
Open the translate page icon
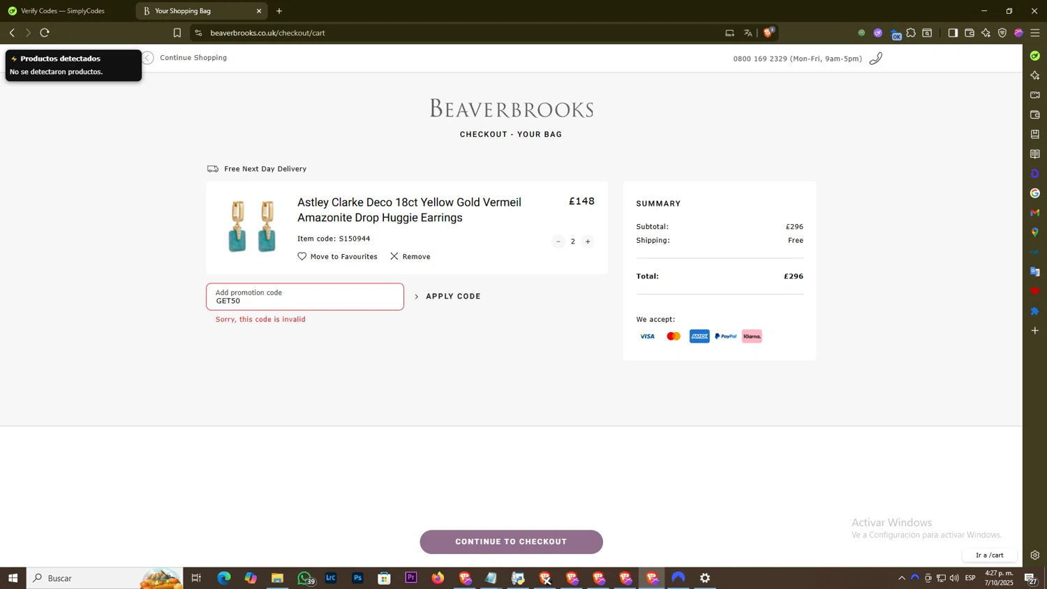coord(748,33)
